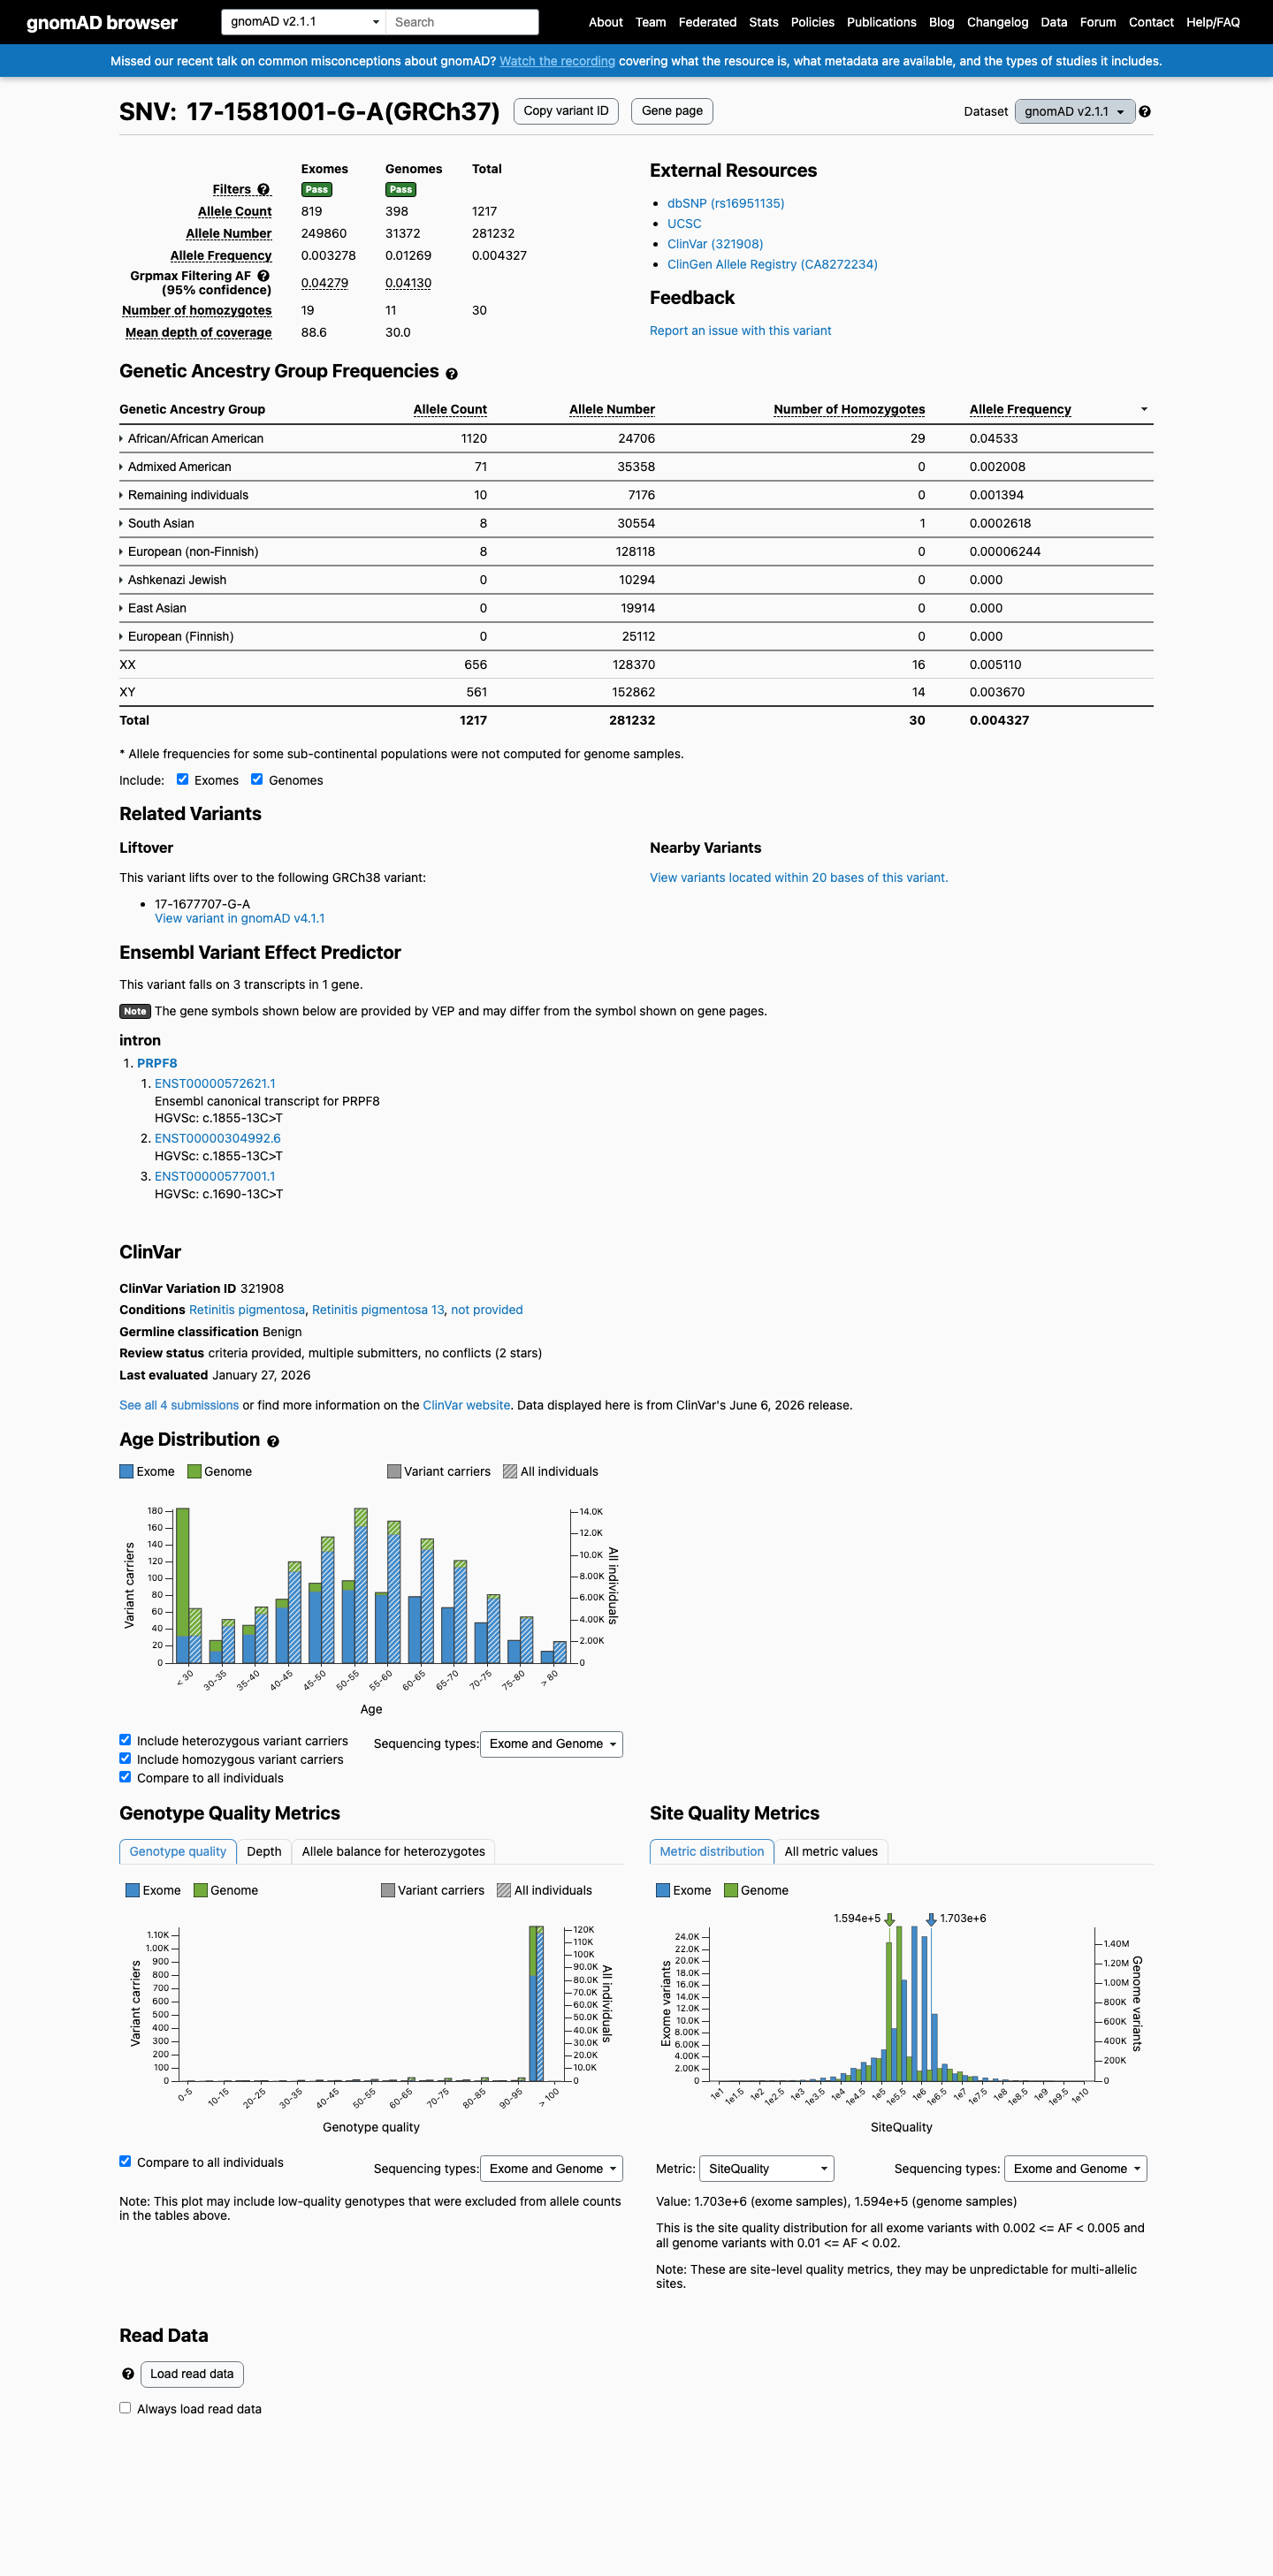Click the Exome swatch in Age Distribution legend
1273x2576 pixels.
pos(126,1472)
